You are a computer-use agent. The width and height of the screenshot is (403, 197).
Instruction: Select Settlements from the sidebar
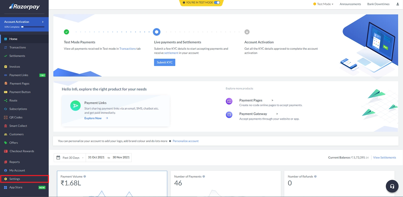pyautogui.click(x=17, y=56)
